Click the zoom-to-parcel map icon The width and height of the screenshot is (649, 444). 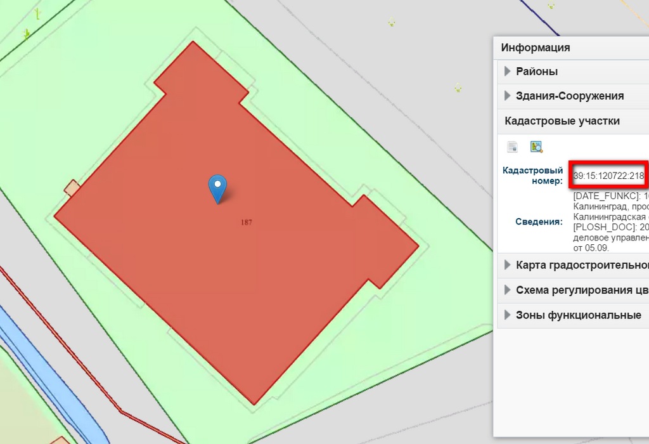click(536, 147)
